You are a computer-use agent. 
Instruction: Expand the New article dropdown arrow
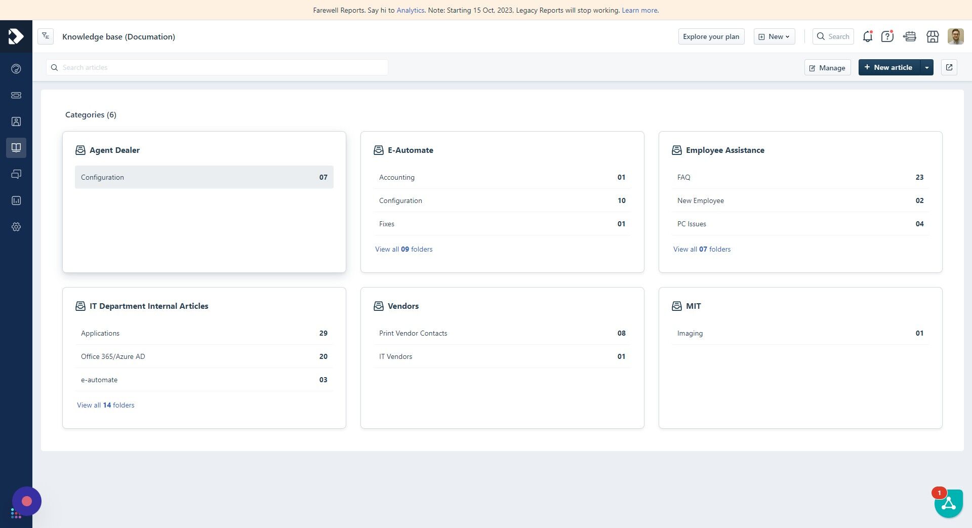tap(926, 67)
